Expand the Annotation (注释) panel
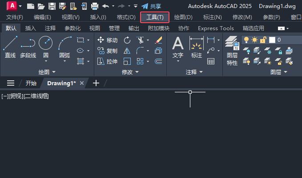The image size is (302, 178). tap(194, 72)
